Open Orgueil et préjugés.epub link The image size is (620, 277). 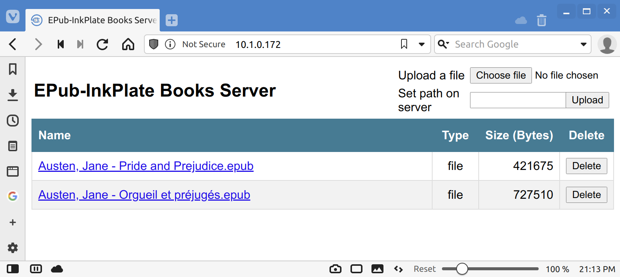(144, 195)
